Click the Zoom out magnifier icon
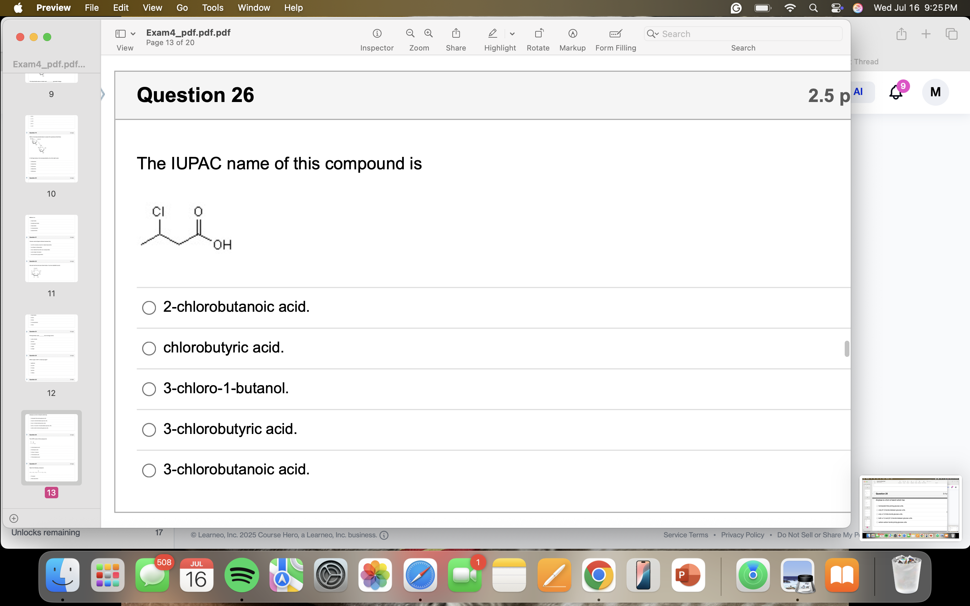Viewport: 970px width, 606px height. point(410,33)
